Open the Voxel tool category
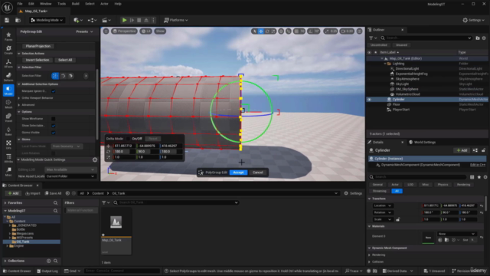The image size is (490, 276). coord(8,117)
